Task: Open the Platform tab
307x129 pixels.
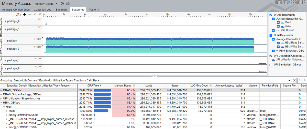Action: [x=94, y=10]
